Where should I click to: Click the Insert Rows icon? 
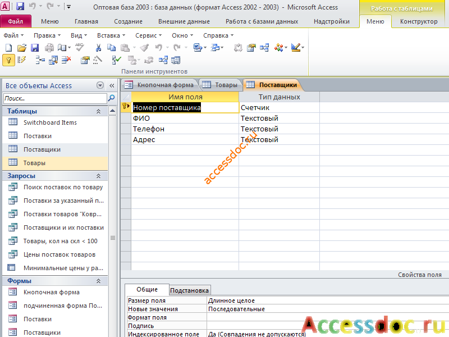[40, 60]
